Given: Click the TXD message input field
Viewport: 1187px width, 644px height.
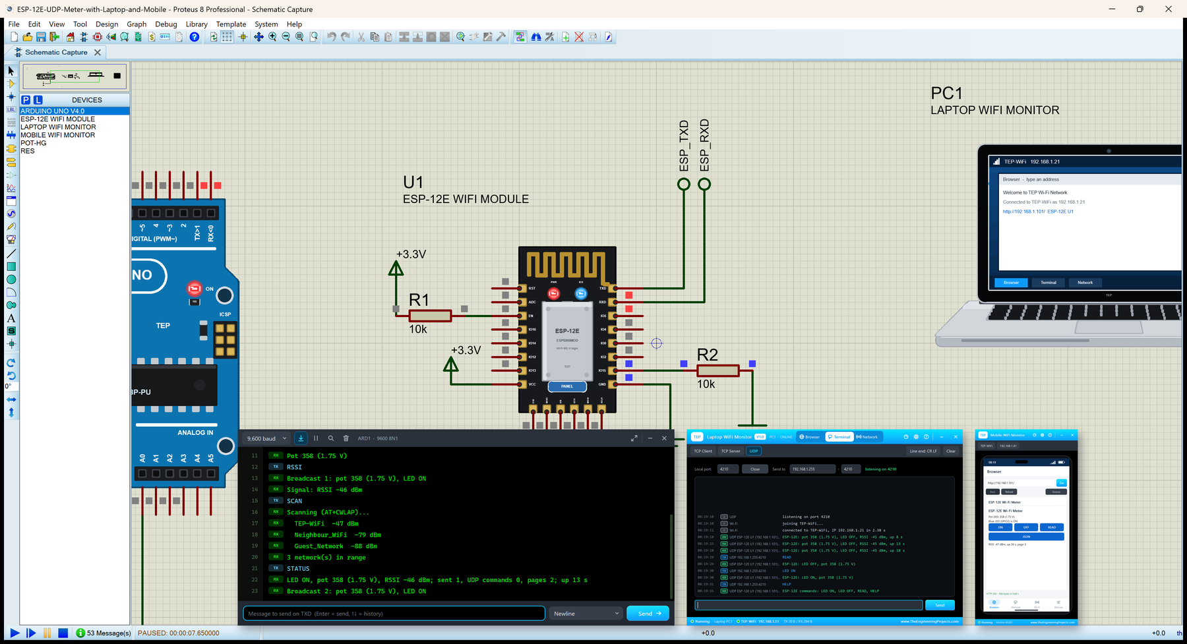Looking at the screenshot, I should [x=394, y=614].
